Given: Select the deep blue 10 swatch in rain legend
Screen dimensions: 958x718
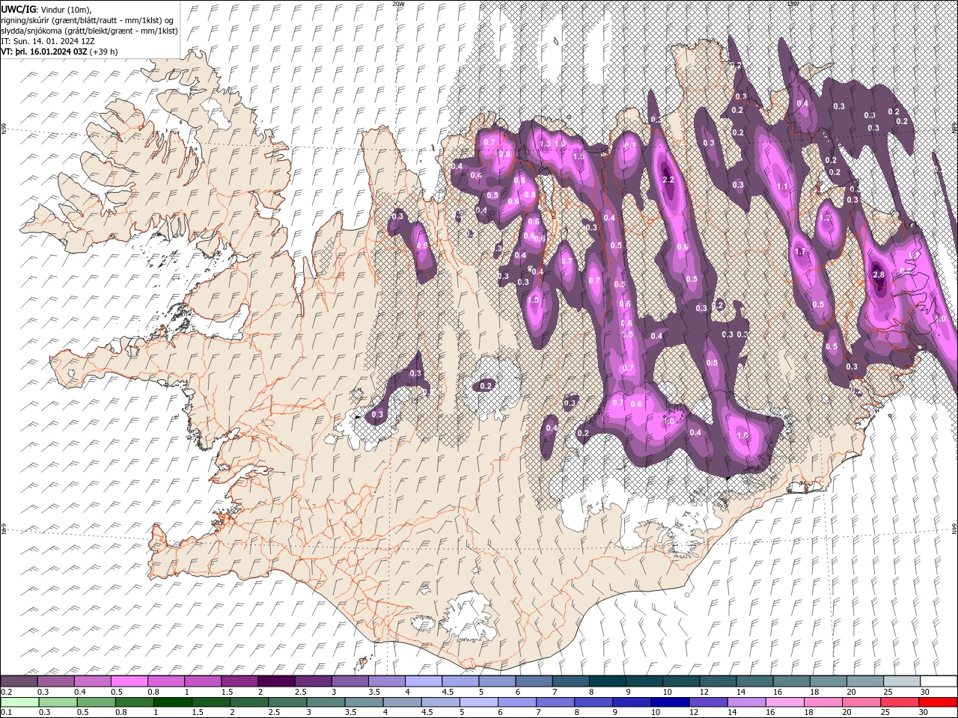Looking at the screenshot, I should tap(670, 702).
